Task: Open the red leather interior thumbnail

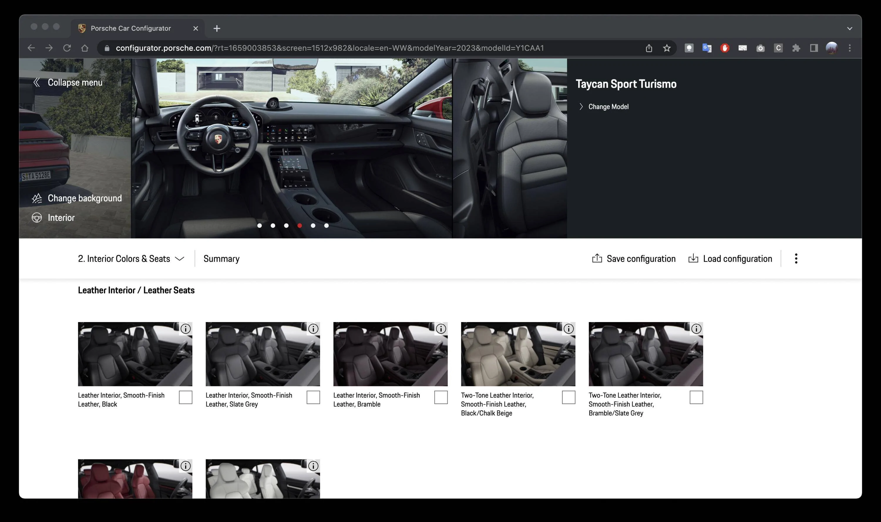Action: 135,479
